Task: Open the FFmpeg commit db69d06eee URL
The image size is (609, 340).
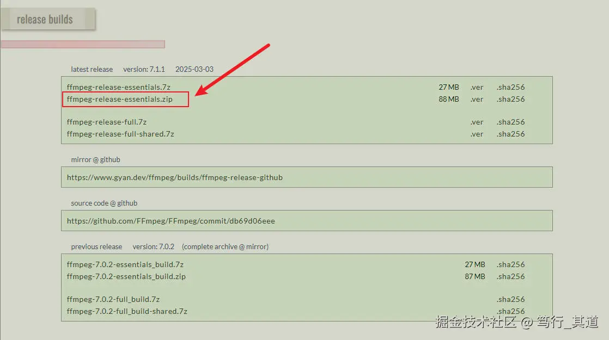Action: 171,221
